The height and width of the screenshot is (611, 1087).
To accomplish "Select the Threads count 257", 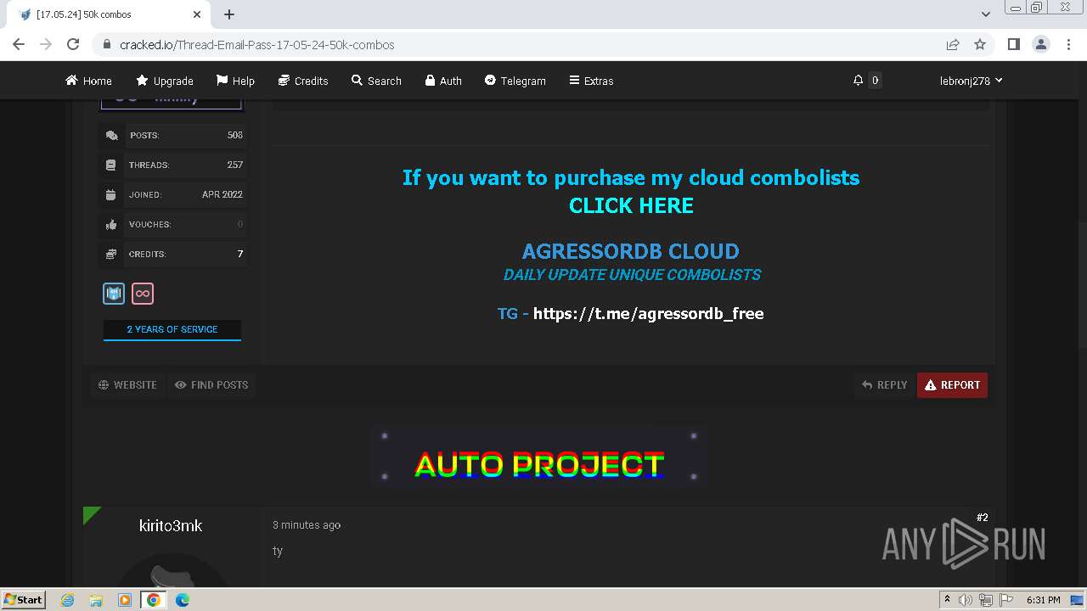I will pos(235,165).
